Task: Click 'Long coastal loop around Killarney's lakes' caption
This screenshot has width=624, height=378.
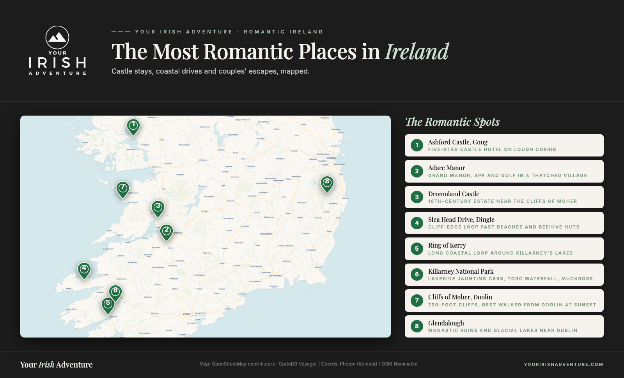Action: tap(501, 253)
